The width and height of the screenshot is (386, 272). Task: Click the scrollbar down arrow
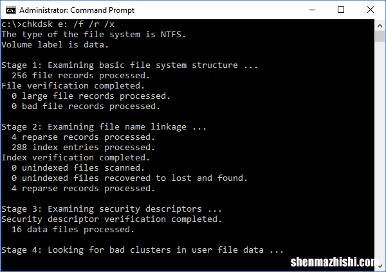(x=380, y=266)
